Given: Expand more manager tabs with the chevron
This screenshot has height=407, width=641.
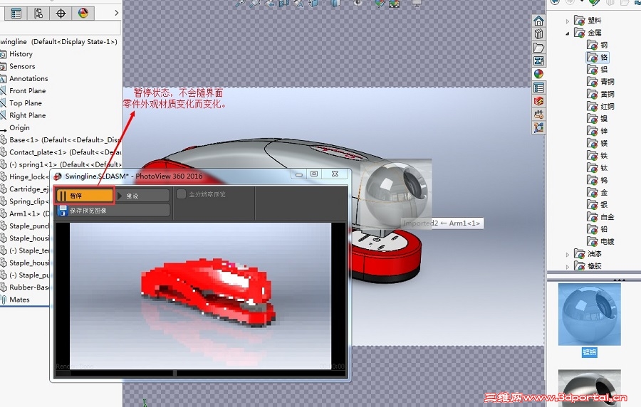Looking at the screenshot, I should [117, 13].
